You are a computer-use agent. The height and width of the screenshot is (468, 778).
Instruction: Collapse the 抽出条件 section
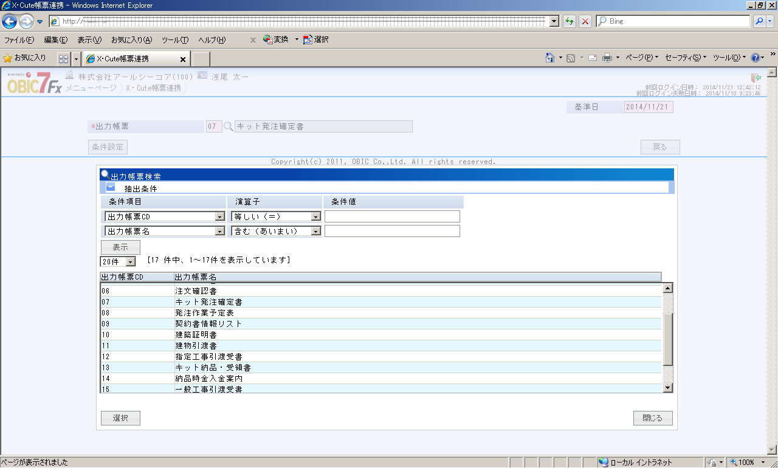click(111, 187)
